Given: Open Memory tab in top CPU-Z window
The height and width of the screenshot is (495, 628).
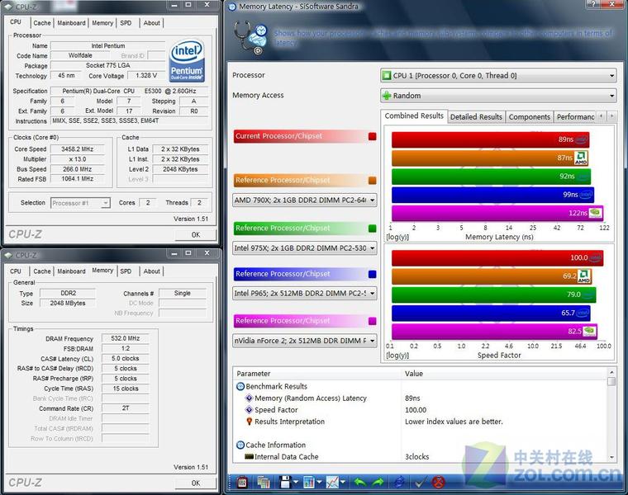Looking at the screenshot, I should 102,23.
